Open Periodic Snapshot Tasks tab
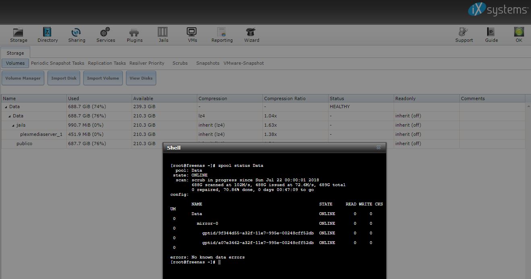The height and width of the screenshot is (279, 531). [58, 63]
